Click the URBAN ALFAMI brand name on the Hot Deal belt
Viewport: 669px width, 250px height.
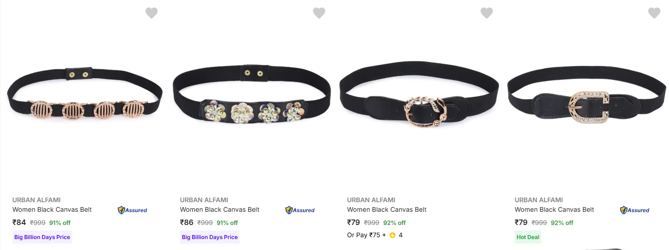(x=539, y=200)
